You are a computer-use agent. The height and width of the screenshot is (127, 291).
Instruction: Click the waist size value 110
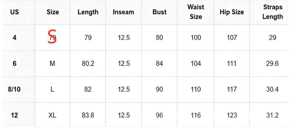pos(196,89)
